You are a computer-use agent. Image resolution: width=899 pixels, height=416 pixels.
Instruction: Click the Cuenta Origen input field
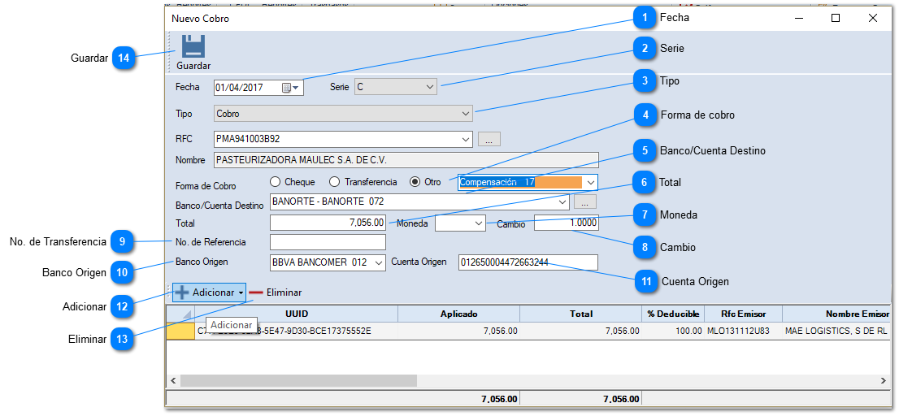click(528, 262)
